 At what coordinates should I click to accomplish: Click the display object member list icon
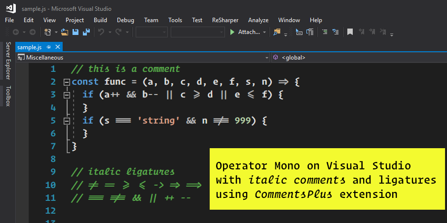click(x=299, y=32)
